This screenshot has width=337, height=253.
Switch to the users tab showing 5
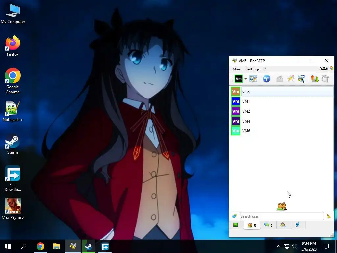point(252,225)
